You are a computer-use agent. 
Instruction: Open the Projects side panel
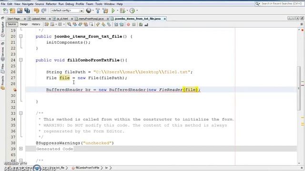pyautogui.click(x=3, y=83)
